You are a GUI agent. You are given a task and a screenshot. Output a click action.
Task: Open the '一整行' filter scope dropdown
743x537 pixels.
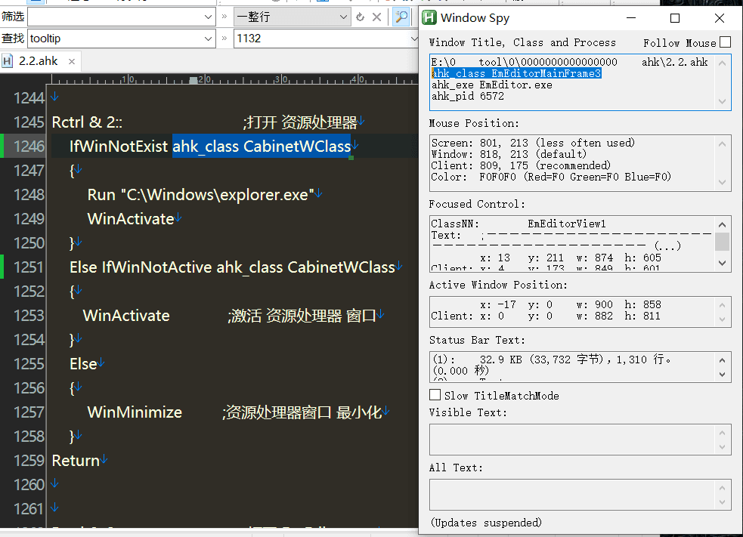click(x=344, y=17)
